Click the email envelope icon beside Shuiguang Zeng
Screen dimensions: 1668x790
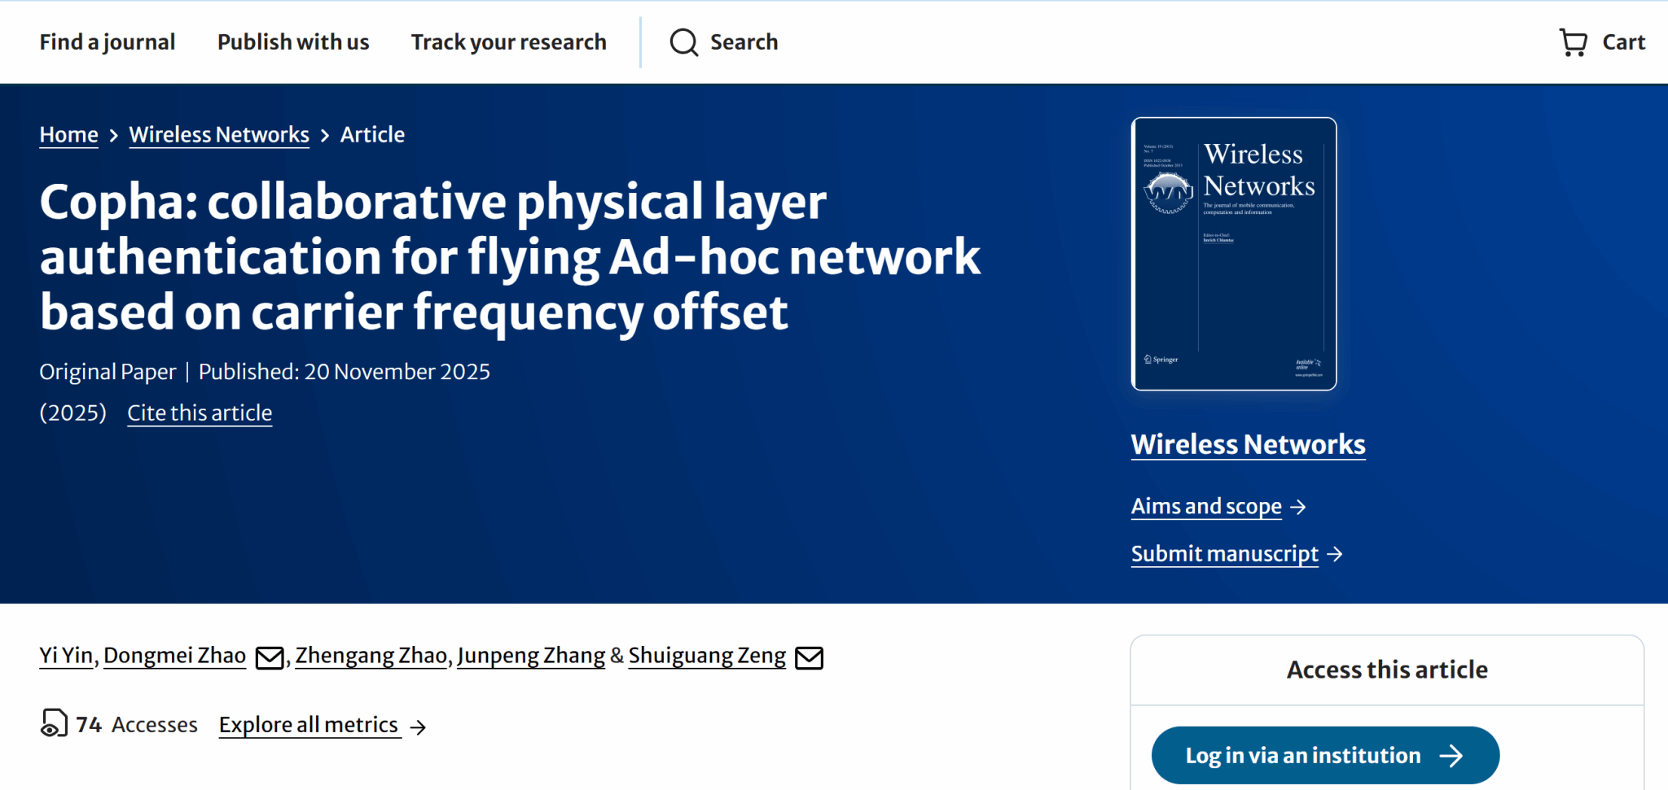(x=809, y=657)
